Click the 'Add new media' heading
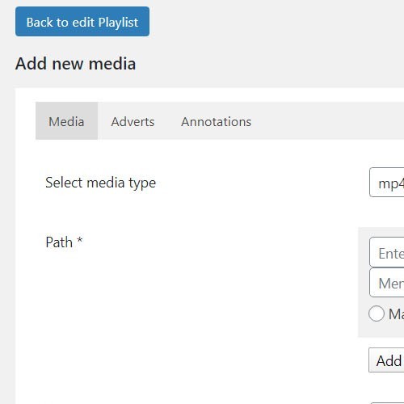 [x=75, y=64]
